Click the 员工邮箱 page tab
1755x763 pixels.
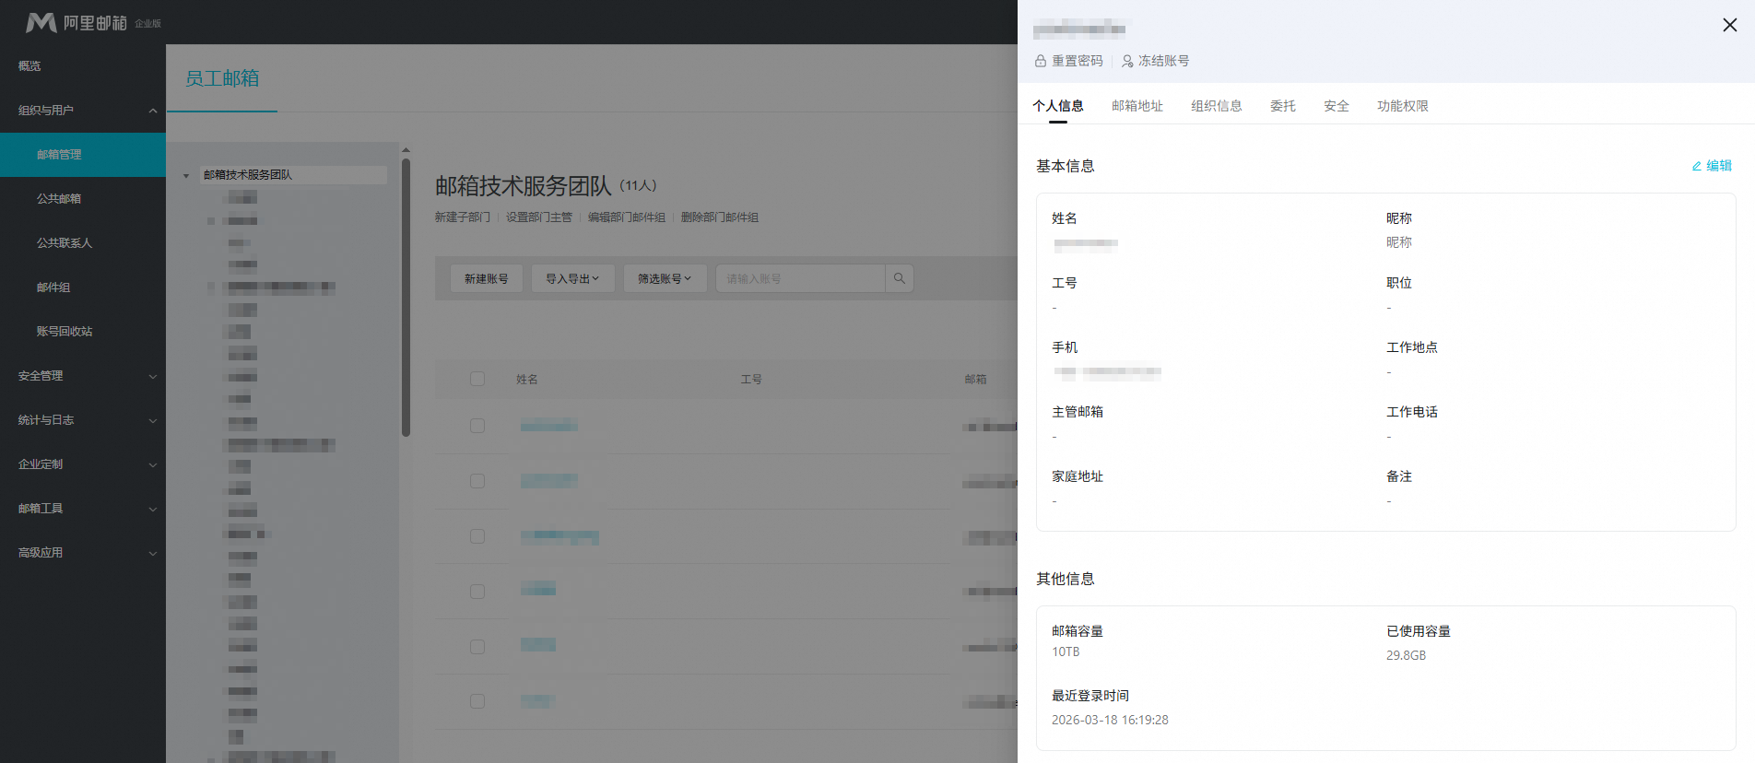point(222,79)
